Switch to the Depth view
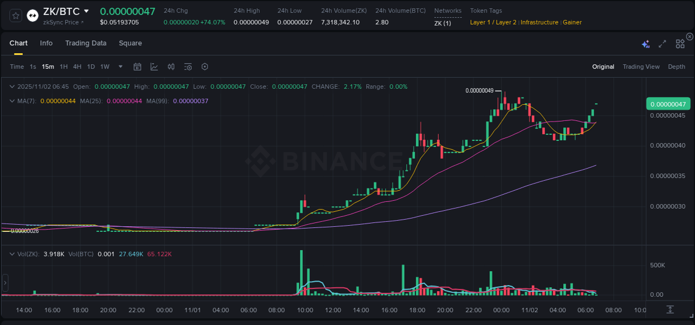The height and width of the screenshot is (325, 695). pos(677,67)
